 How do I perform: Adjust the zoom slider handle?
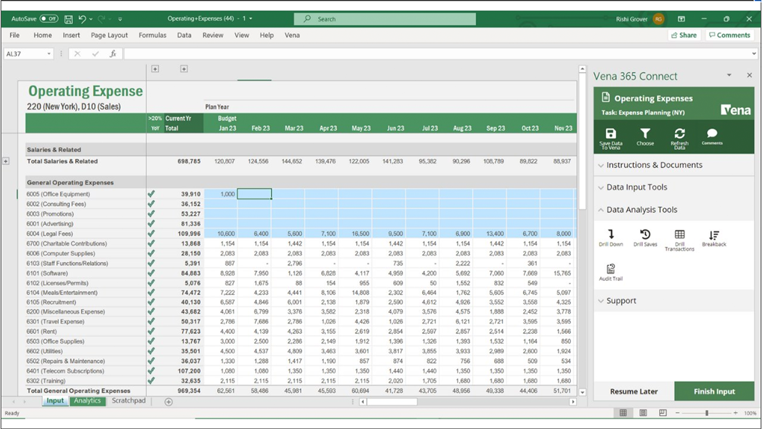point(707,413)
